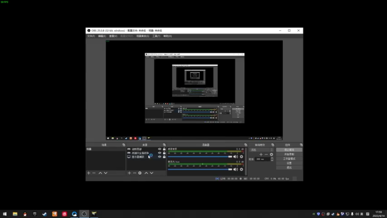Open 麦克风/Aux mixer settings gear
The width and height of the screenshot is (387, 218).
241,169
